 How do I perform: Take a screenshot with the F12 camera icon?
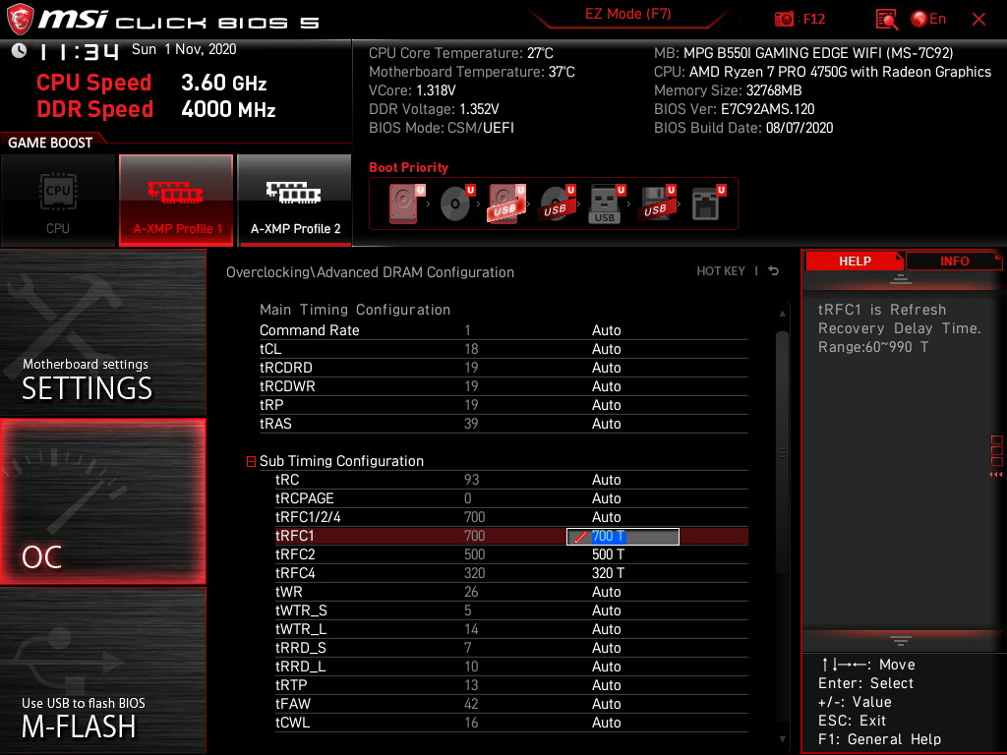coord(784,20)
